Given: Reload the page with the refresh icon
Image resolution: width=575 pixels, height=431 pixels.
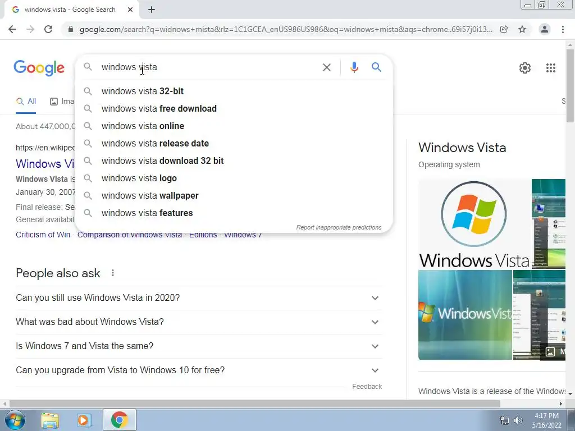Looking at the screenshot, I should tap(48, 29).
